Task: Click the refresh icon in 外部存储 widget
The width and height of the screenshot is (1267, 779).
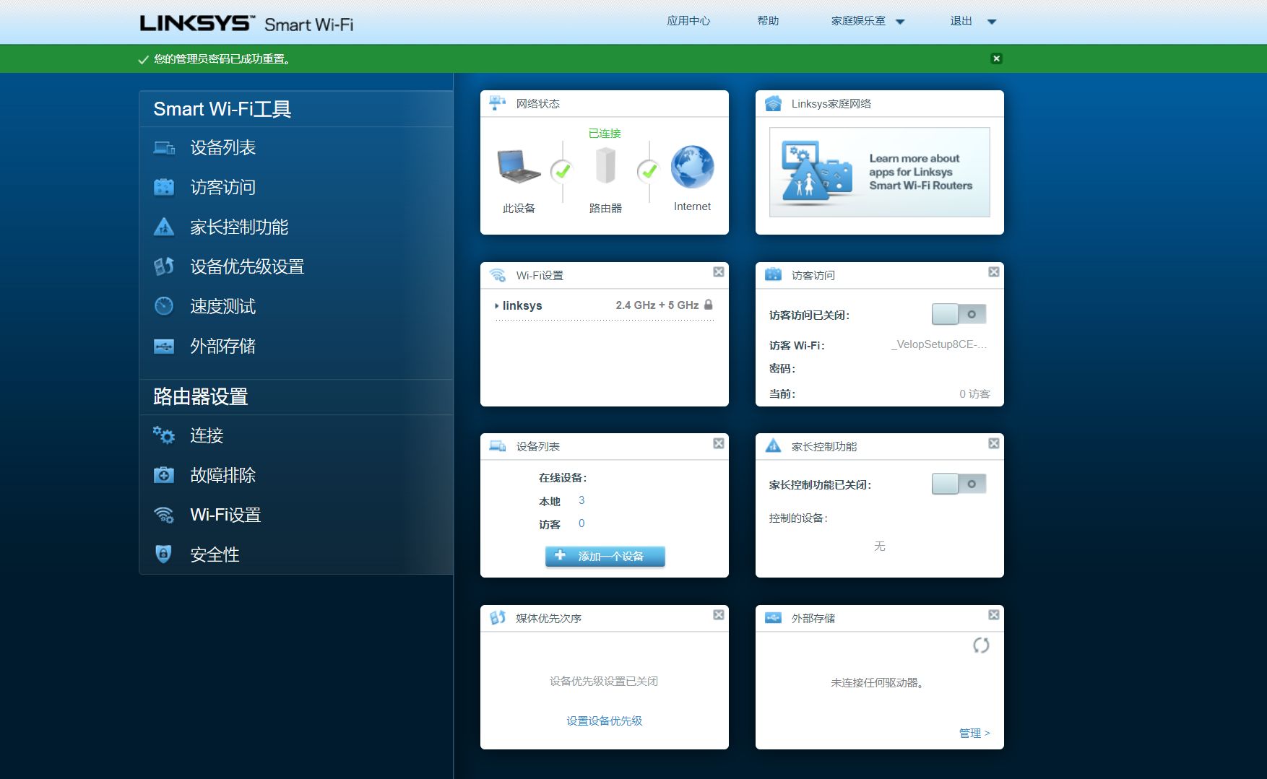Action: coord(981,645)
